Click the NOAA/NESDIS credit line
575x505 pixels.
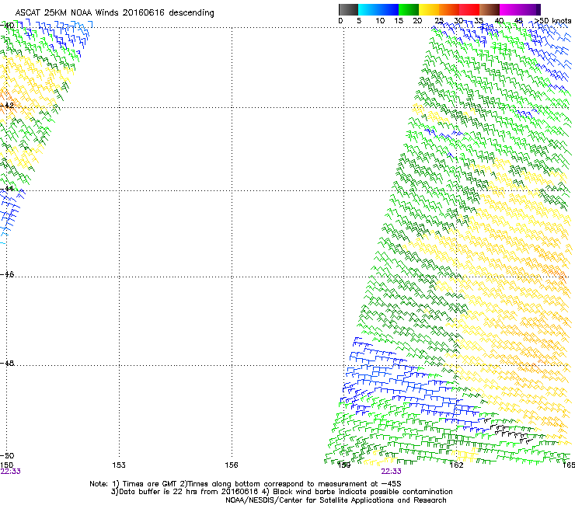(336, 500)
